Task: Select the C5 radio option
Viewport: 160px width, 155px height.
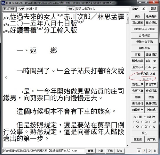Action: [144, 127]
